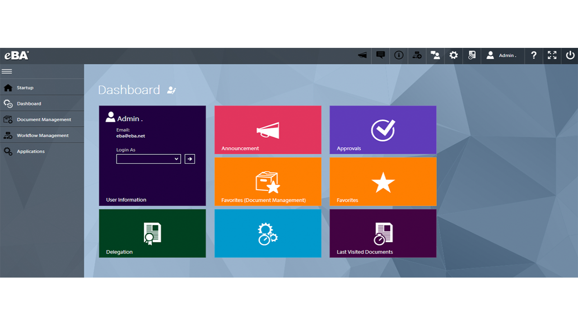Click the Login As arrow button

tap(190, 159)
